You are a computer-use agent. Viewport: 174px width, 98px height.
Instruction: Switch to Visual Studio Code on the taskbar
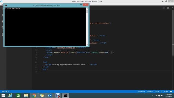click(50, 96)
